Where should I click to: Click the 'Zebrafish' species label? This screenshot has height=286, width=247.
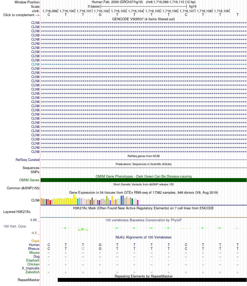pyautogui.click(x=32, y=272)
